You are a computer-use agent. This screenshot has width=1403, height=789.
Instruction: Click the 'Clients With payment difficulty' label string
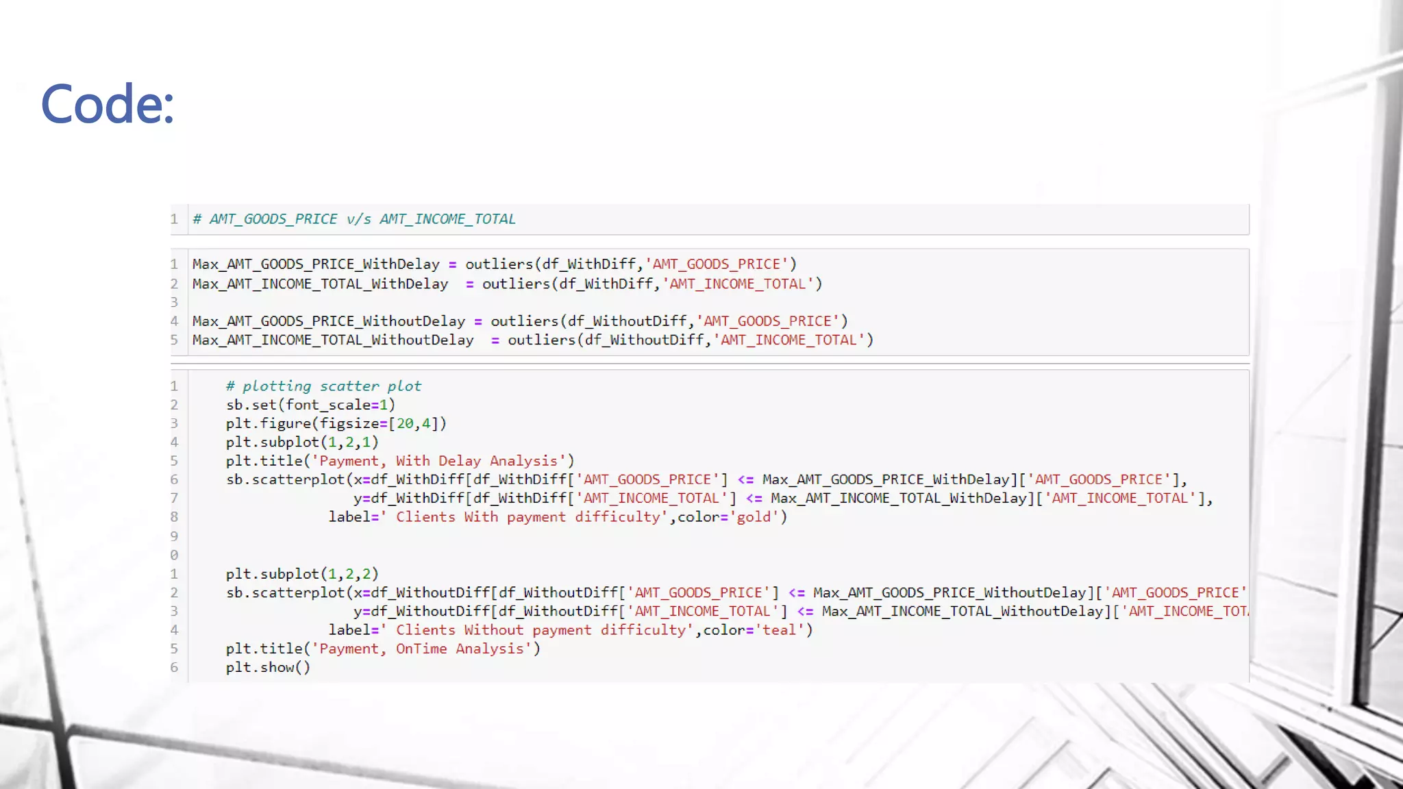524,517
